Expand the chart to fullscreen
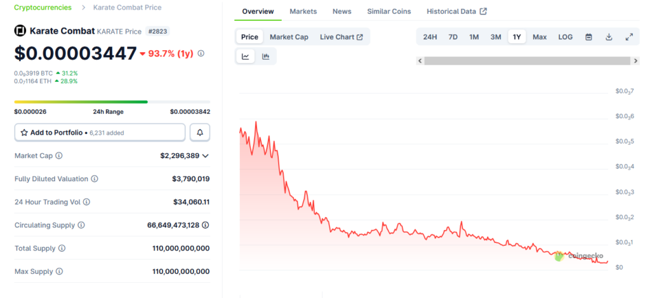This screenshot has height=298, width=650. [629, 37]
